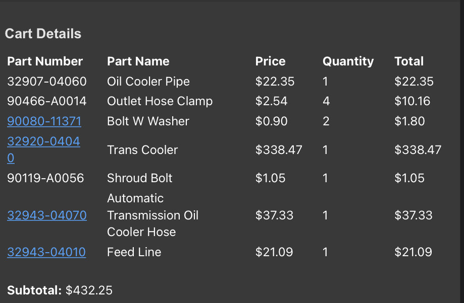
Task: Click the Cart Details heading
Action: coord(43,34)
